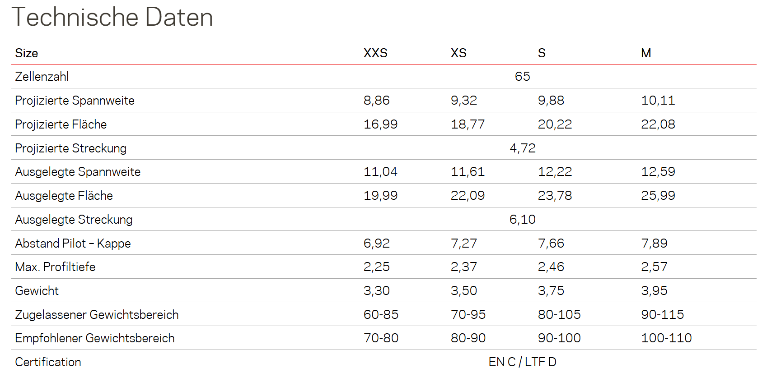Click Projizierte Fläche value 16,99
Image resolution: width=781 pixels, height=382 pixels.
point(380,124)
